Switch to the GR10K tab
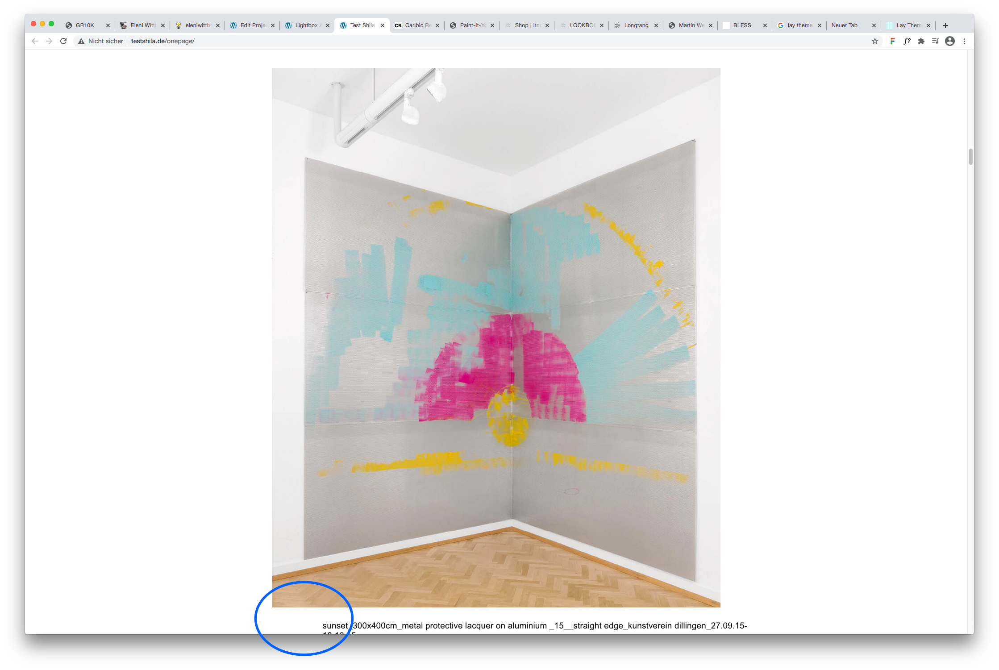The height and width of the screenshot is (670, 999). (x=85, y=25)
